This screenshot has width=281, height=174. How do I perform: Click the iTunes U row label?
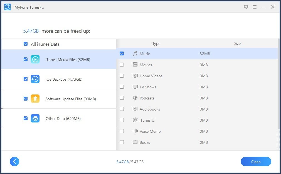[x=147, y=120]
